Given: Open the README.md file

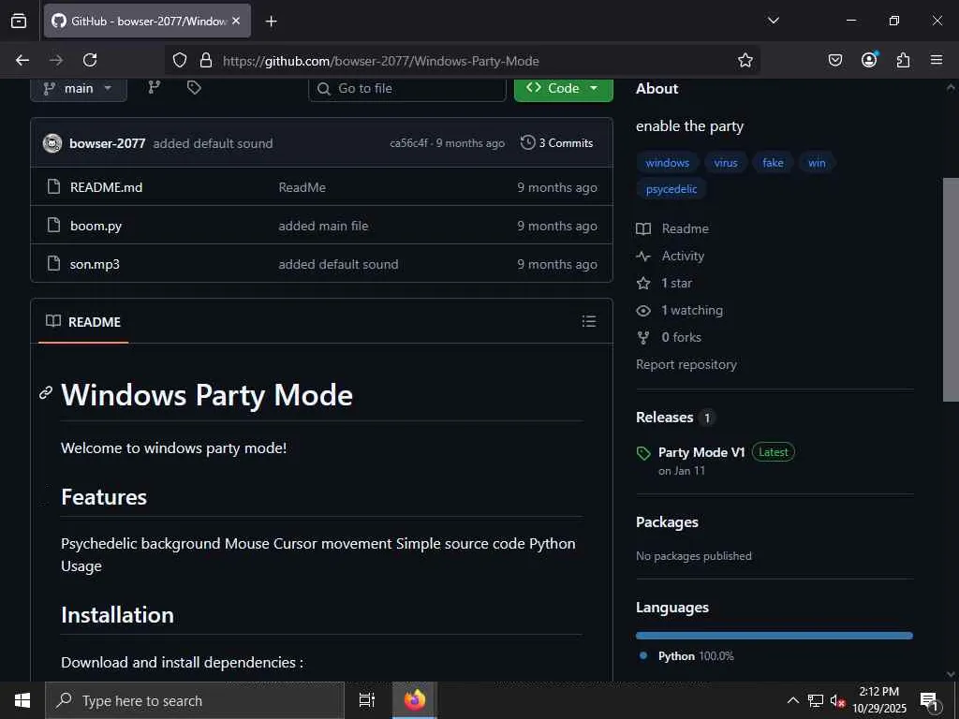Looking at the screenshot, I should (x=107, y=187).
